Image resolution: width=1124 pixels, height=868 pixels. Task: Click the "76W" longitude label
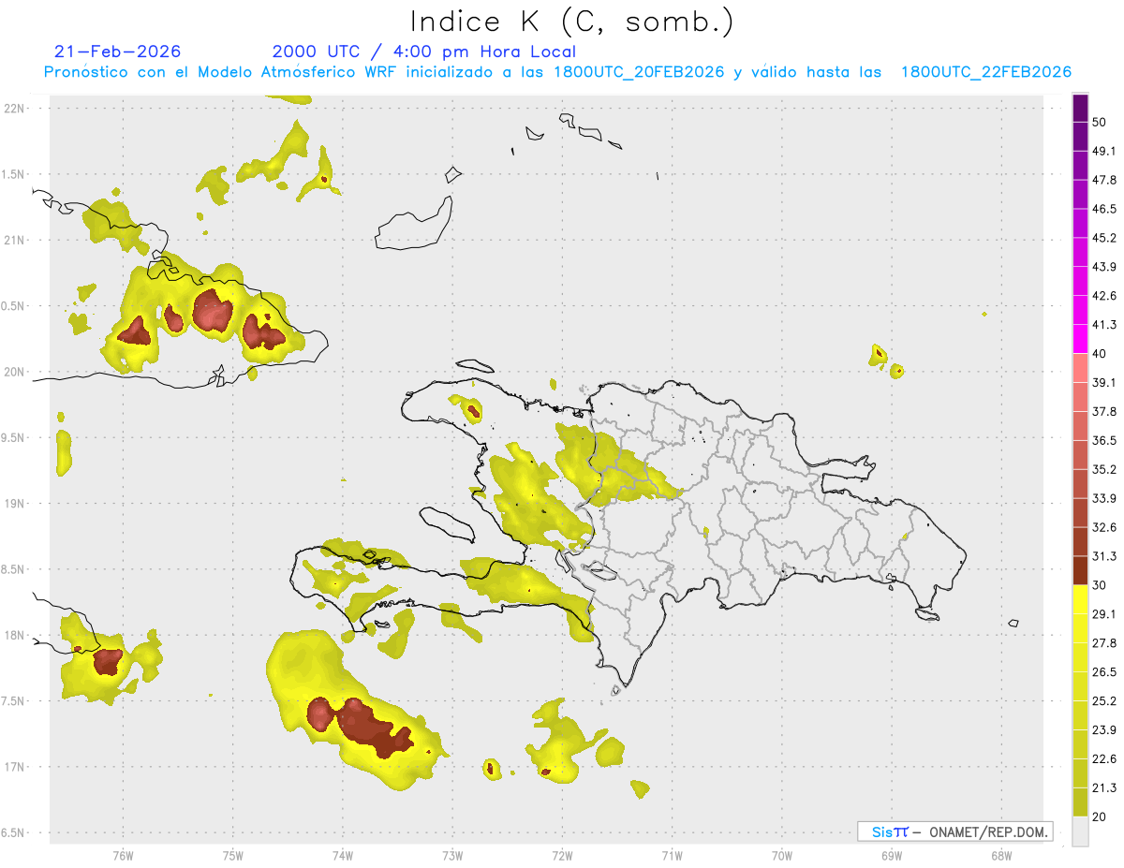(x=123, y=856)
